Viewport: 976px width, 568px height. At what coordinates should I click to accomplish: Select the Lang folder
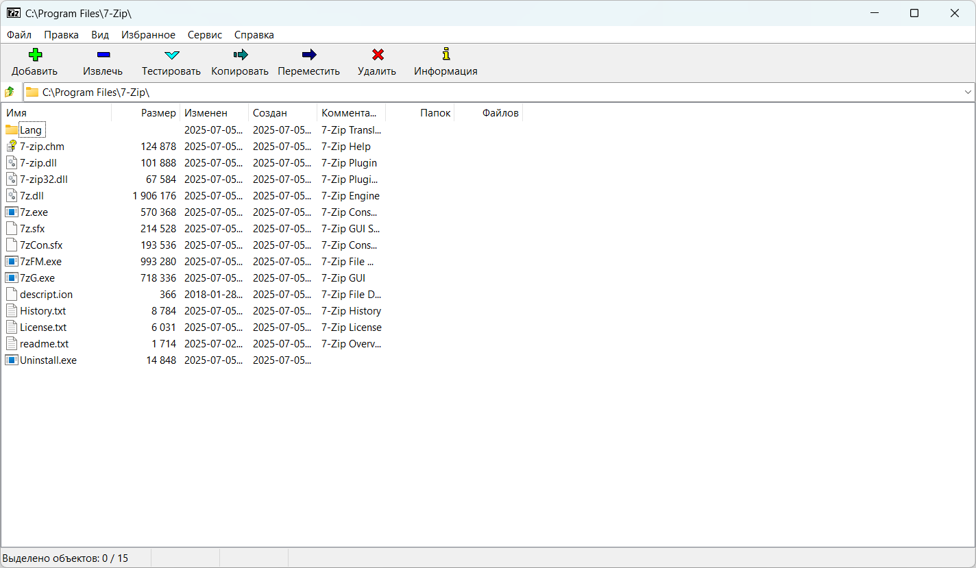click(x=31, y=130)
